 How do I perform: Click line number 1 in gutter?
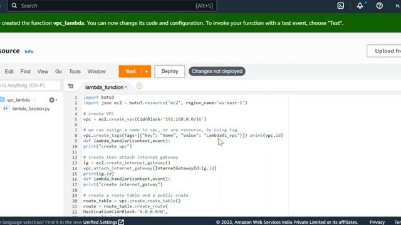pos(76,97)
